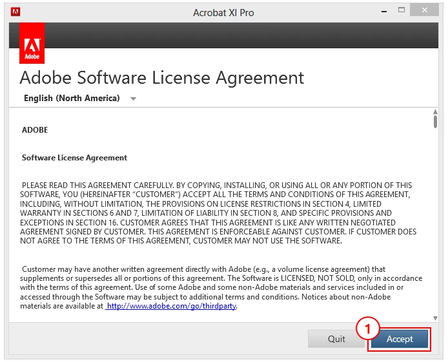Click the Acrobat icon in title bar

click(15, 12)
